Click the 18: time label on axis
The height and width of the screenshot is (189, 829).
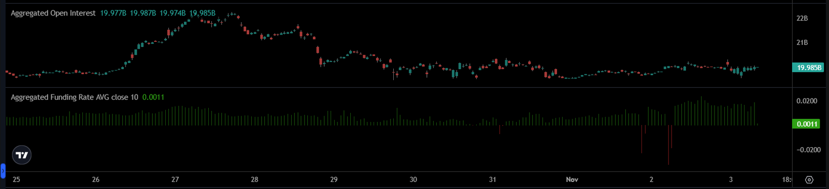coord(787,180)
